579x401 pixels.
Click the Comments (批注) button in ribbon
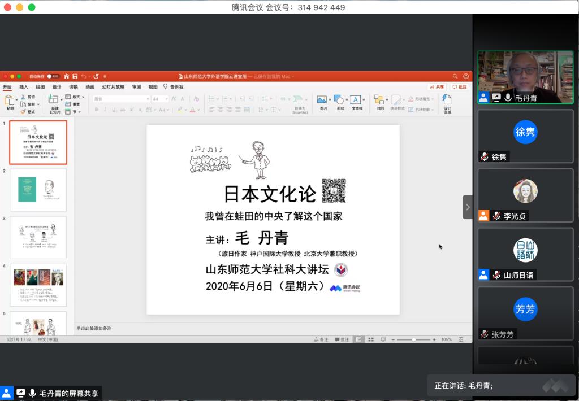click(460, 87)
